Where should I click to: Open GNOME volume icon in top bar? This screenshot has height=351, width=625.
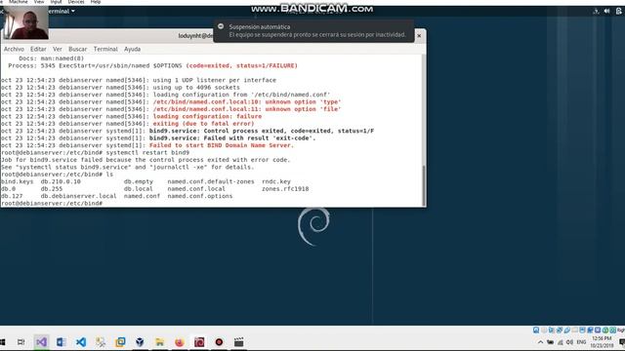tap(606, 11)
